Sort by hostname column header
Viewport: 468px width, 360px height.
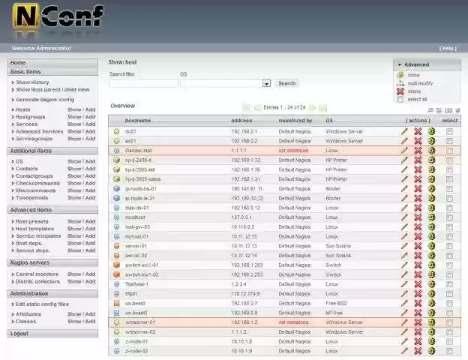pyautogui.click(x=137, y=121)
